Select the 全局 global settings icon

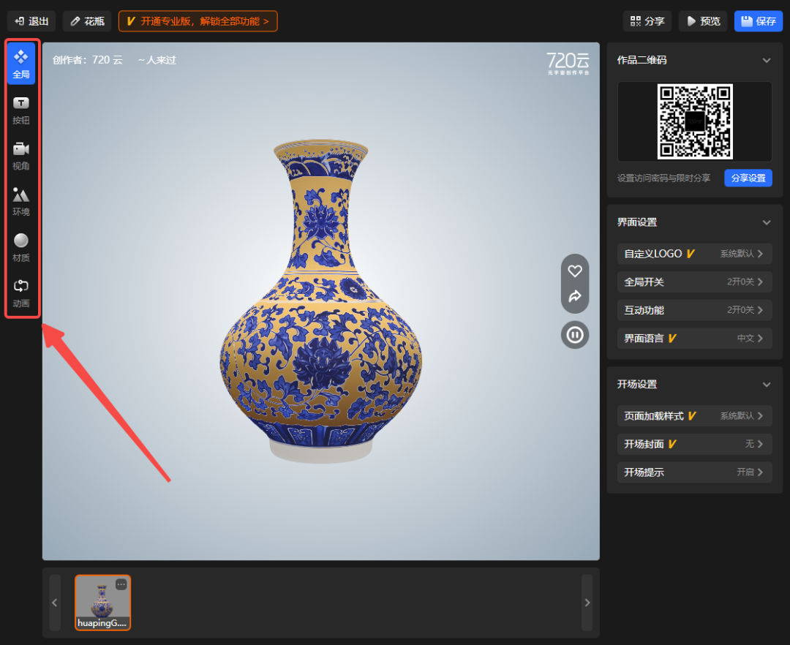pos(21,64)
